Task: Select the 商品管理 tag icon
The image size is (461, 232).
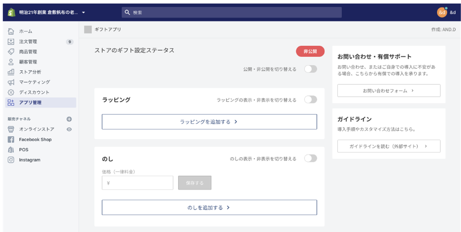Action: tap(11, 52)
